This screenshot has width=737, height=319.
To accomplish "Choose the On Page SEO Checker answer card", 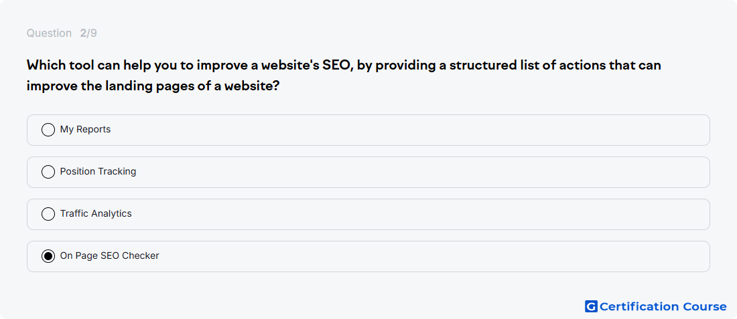I will pos(368,257).
